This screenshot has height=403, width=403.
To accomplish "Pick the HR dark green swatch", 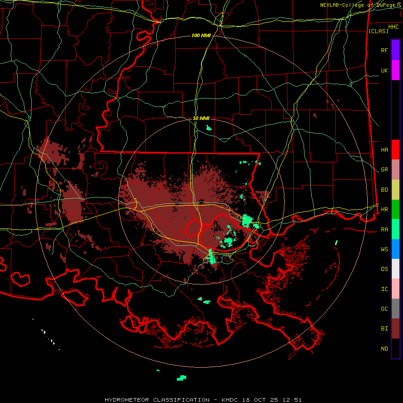I will coord(395,210).
